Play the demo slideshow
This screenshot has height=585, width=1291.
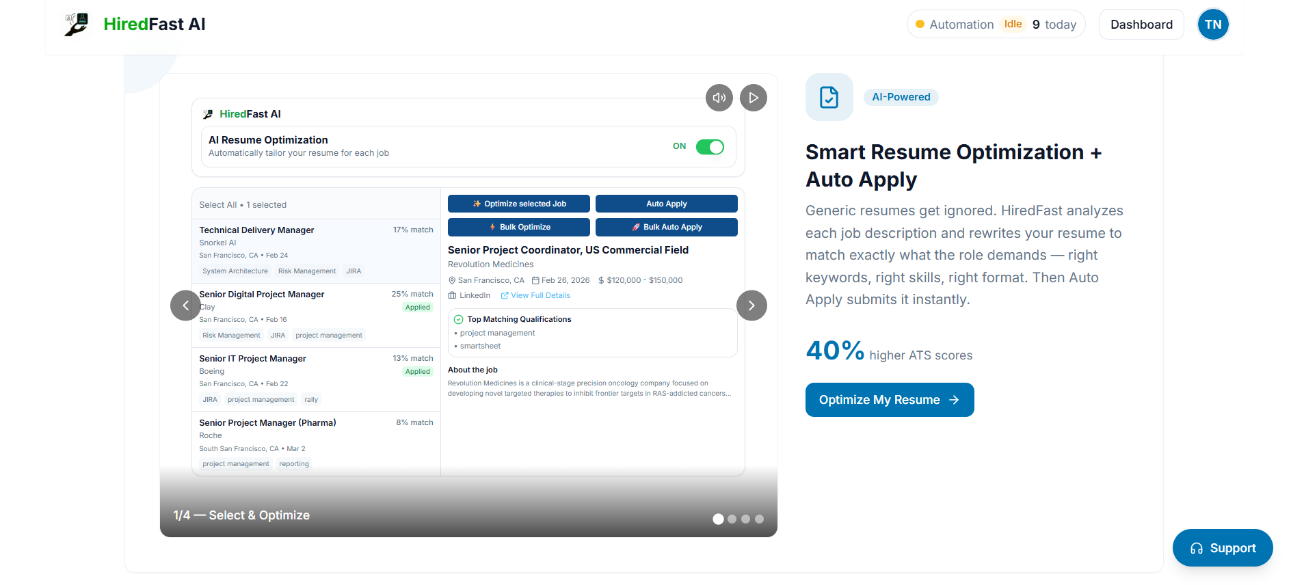754,98
